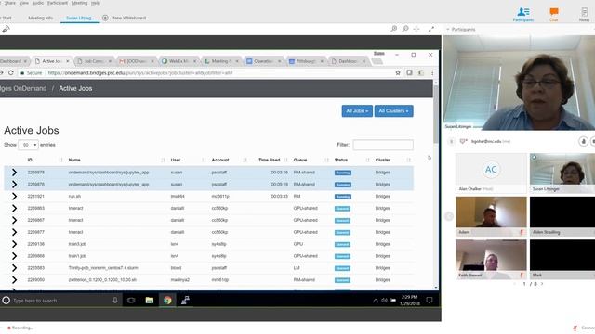Image resolution: width=595 pixels, height=334 pixels.
Task: Show hidden tray icons with the chevron
Action: point(376,301)
